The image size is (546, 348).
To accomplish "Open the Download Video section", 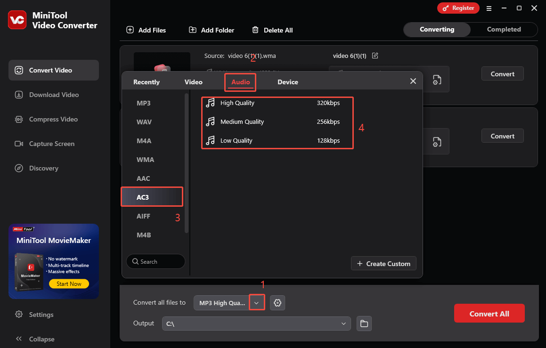I will coord(54,95).
